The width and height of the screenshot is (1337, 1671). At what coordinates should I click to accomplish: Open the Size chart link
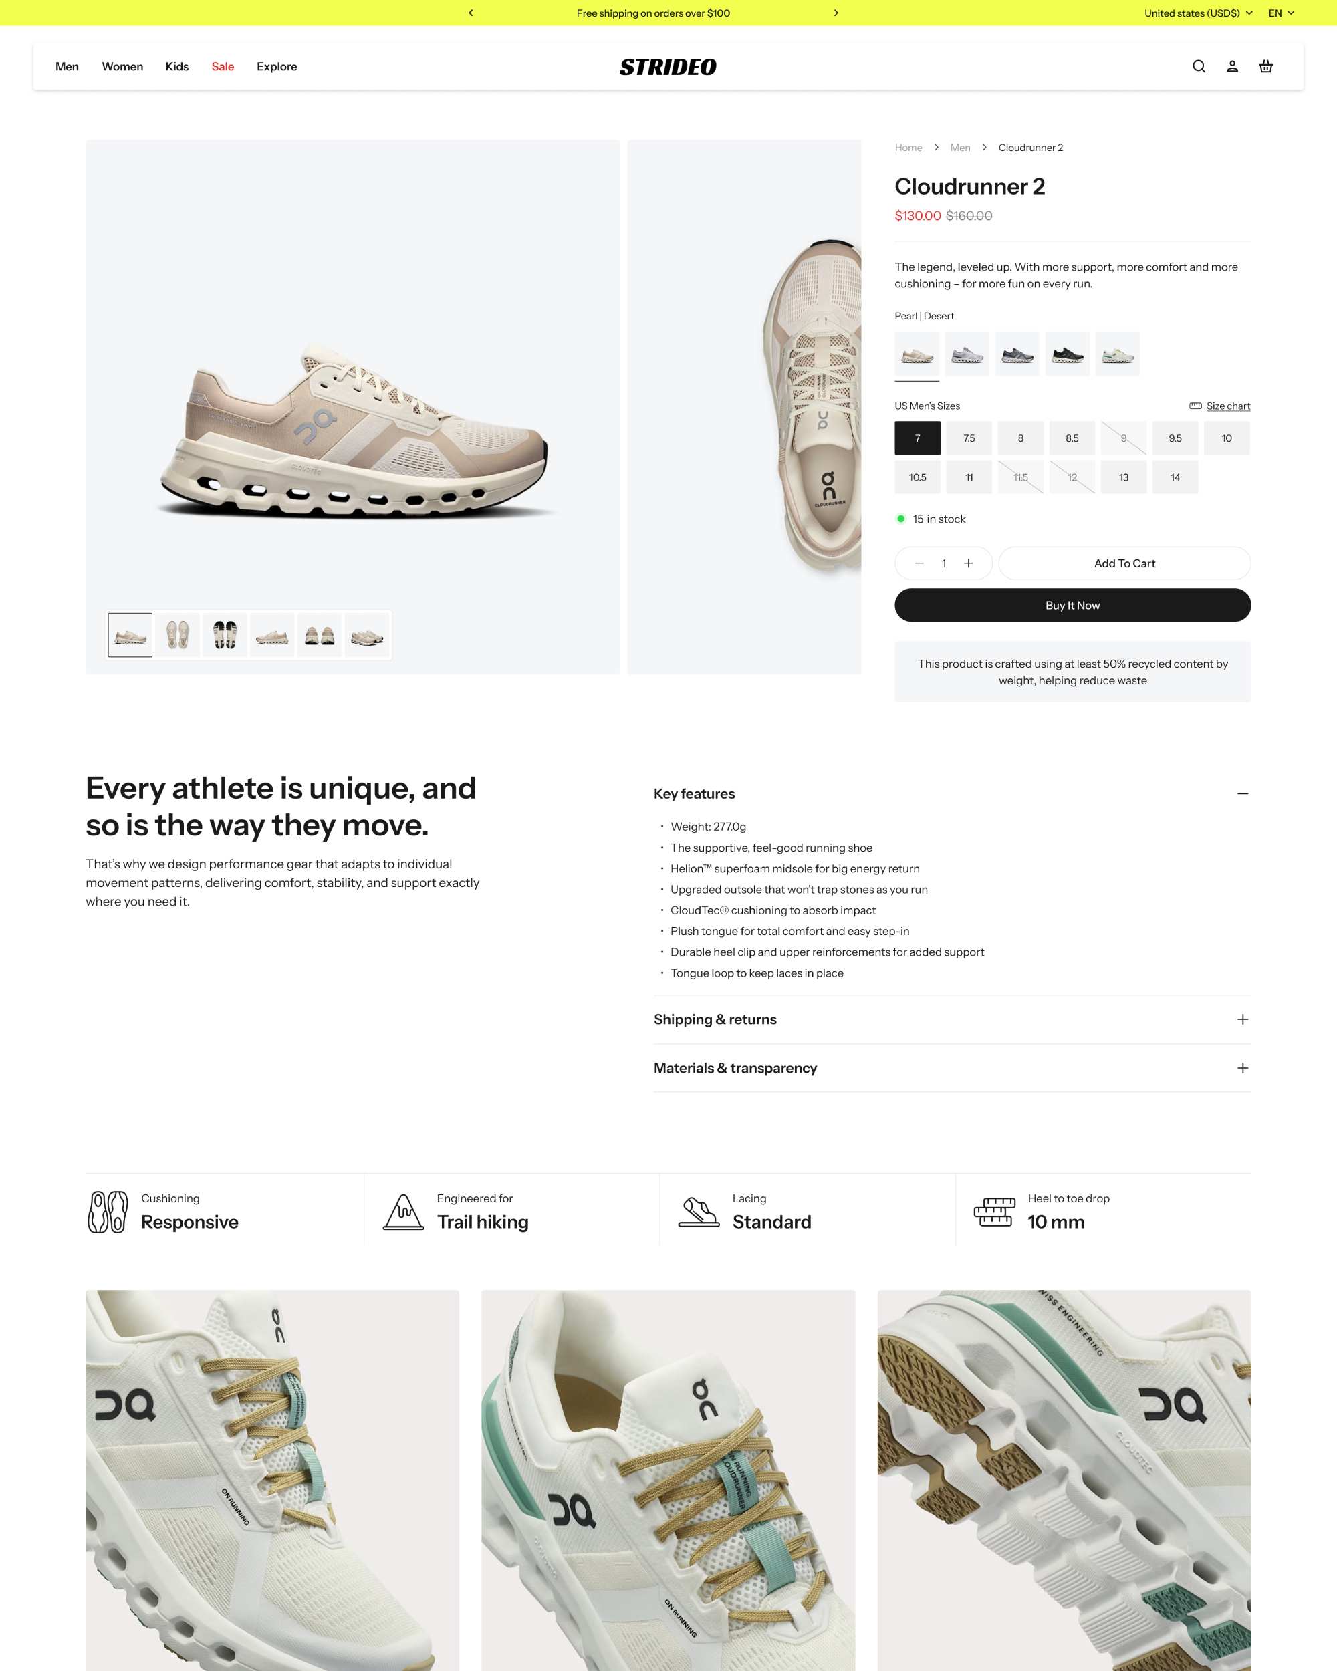point(1228,406)
